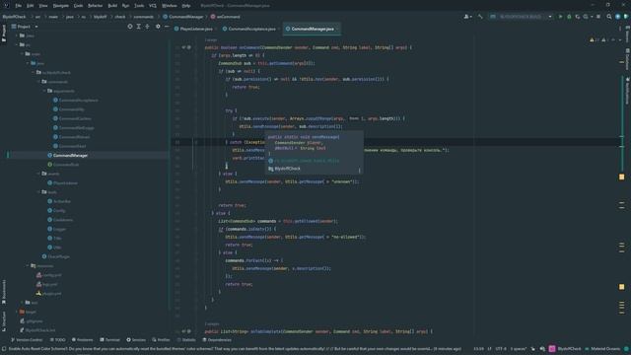Viewport: 631px width, 355px height.
Task: Open the Run menu
Action: click(x=125, y=6)
